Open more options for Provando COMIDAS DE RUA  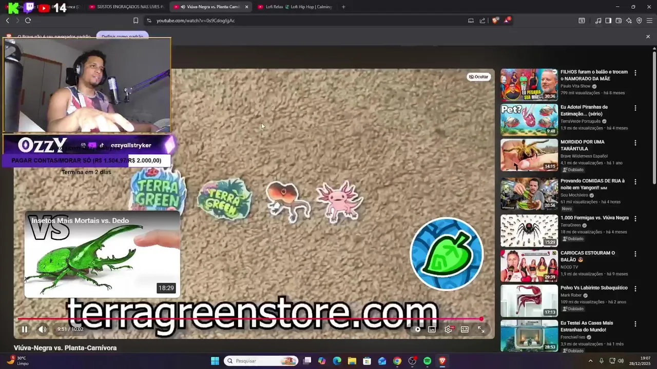(x=635, y=182)
